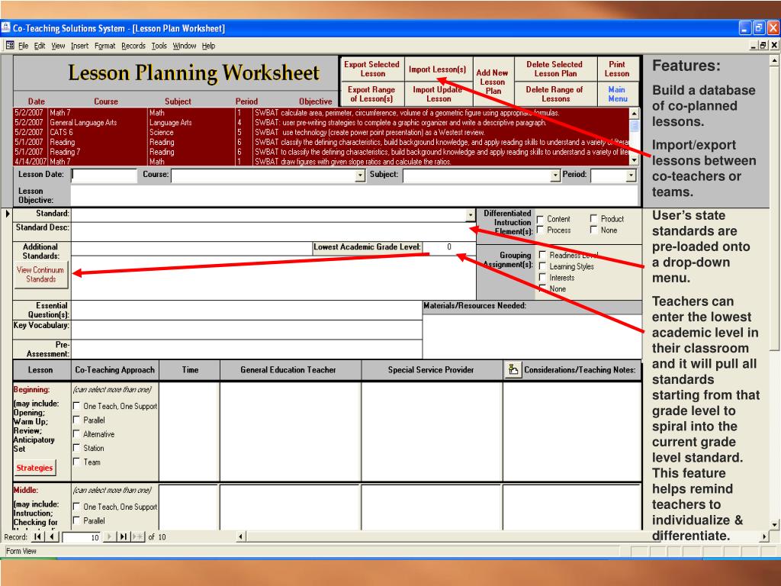Select the 4/14/2007 Math 7 lesson row
Viewport: 781px width, 586px height.
pyautogui.click(x=321, y=162)
